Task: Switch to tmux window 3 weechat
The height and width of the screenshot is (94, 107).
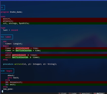Action: point(85,93)
